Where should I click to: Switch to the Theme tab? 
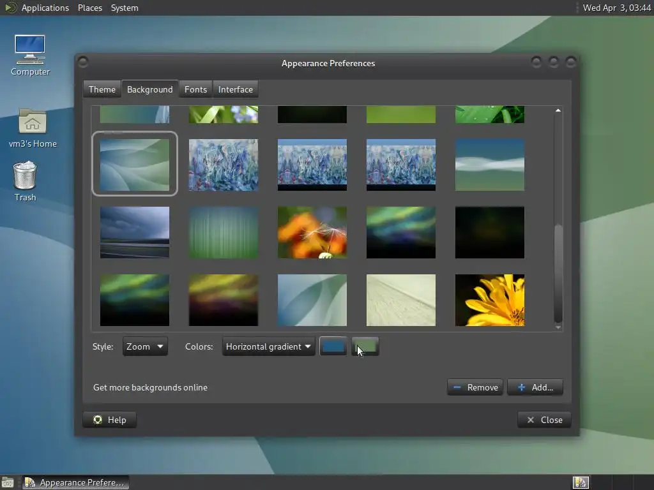pyautogui.click(x=102, y=89)
